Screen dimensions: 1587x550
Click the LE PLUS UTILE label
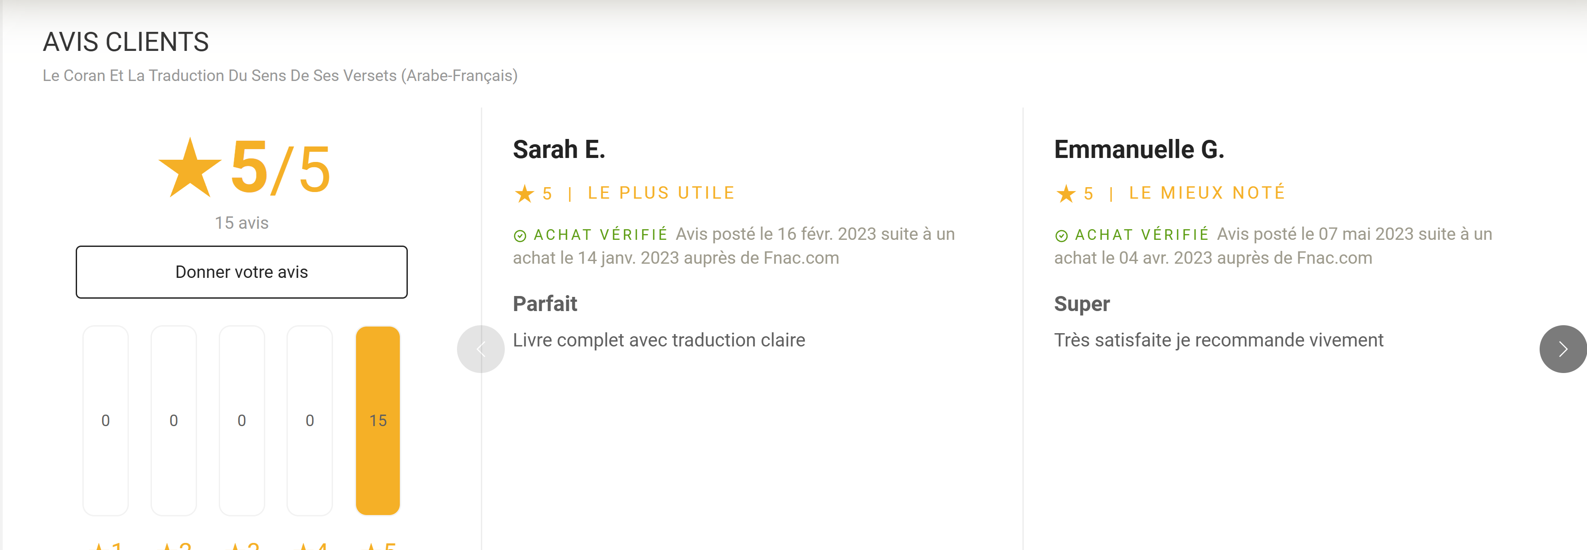661,193
